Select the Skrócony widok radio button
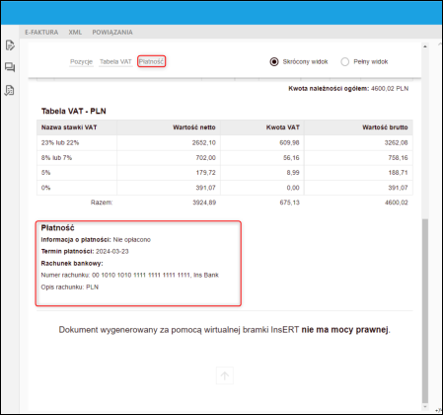Screen dimensions: 443x415 (x=274, y=61)
